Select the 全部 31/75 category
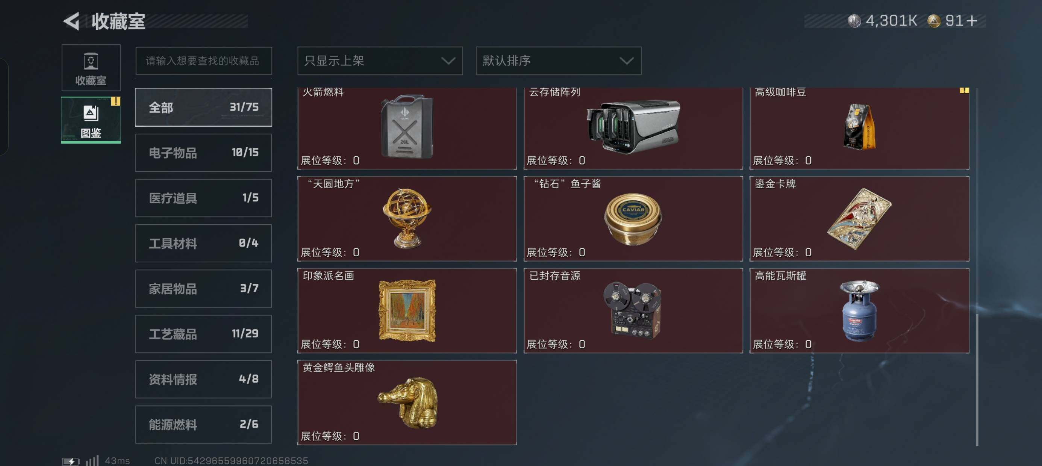 (x=203, y=107)
